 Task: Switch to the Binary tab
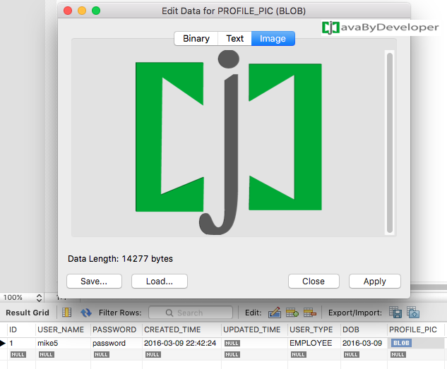(x=196, y=38)
